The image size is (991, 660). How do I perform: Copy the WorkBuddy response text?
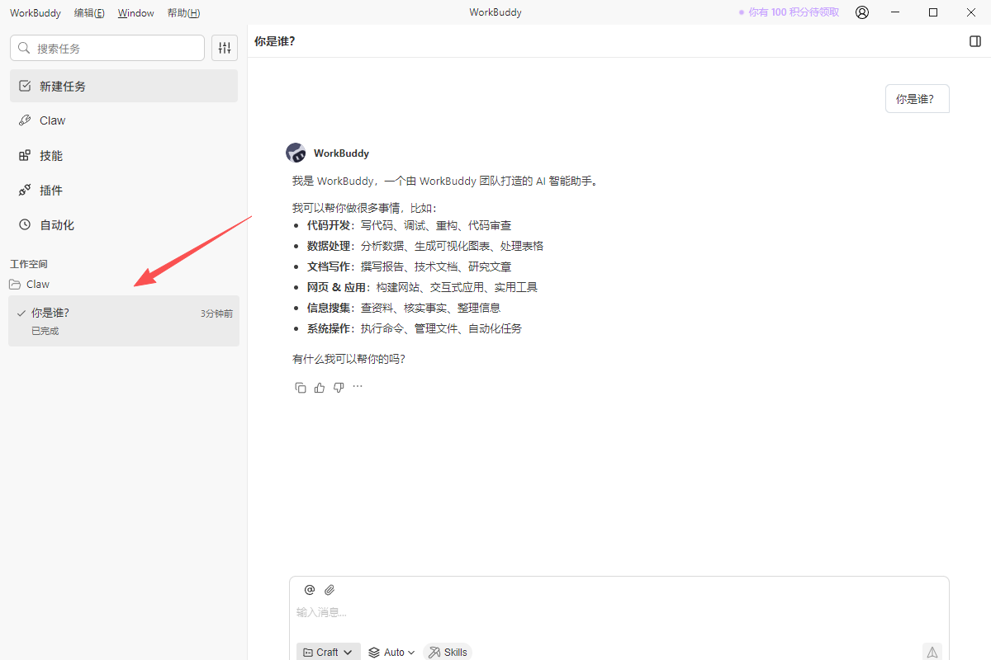tap(301, 388)
